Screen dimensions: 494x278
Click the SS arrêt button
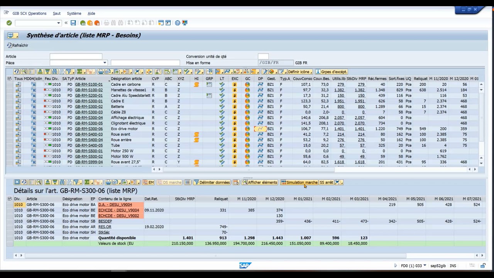pos(326,182)
